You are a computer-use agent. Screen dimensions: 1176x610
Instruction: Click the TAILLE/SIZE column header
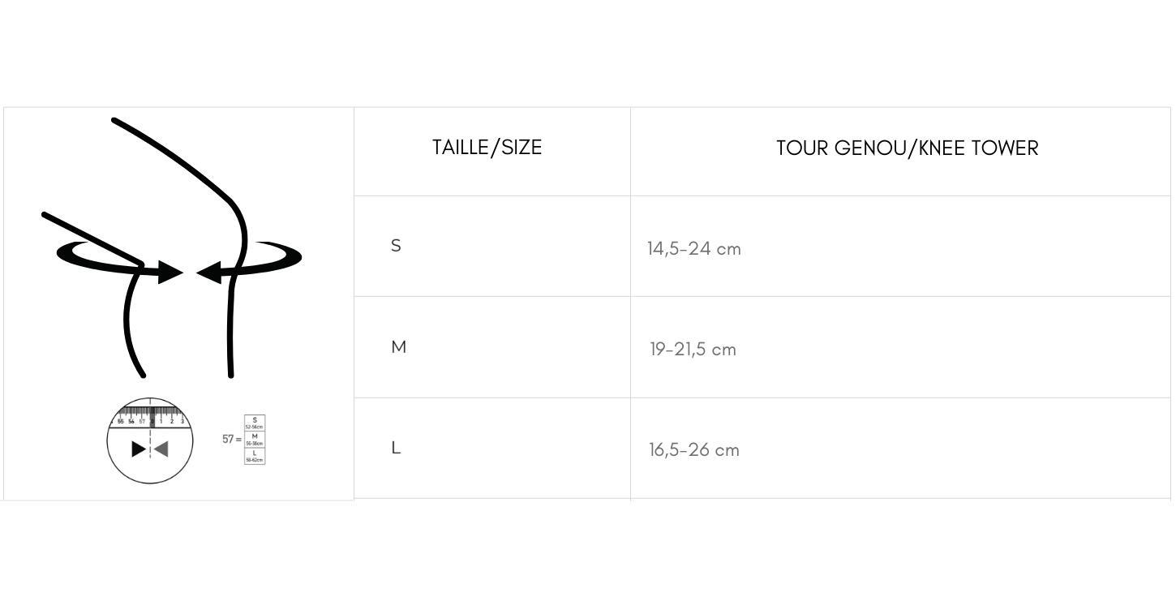tap(487, 148)
